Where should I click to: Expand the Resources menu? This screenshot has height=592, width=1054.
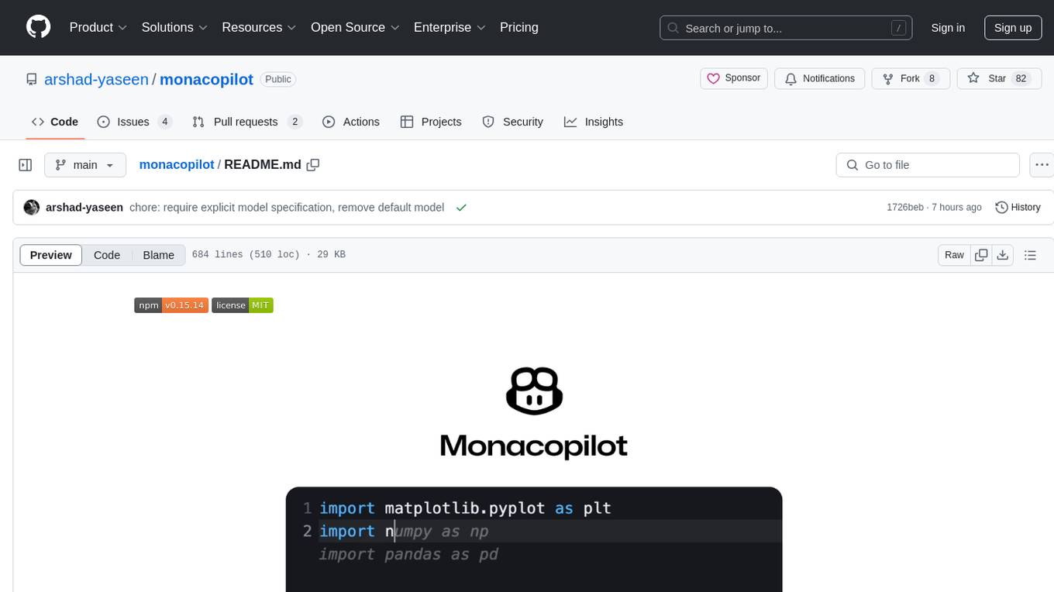[x=259, y=27]
